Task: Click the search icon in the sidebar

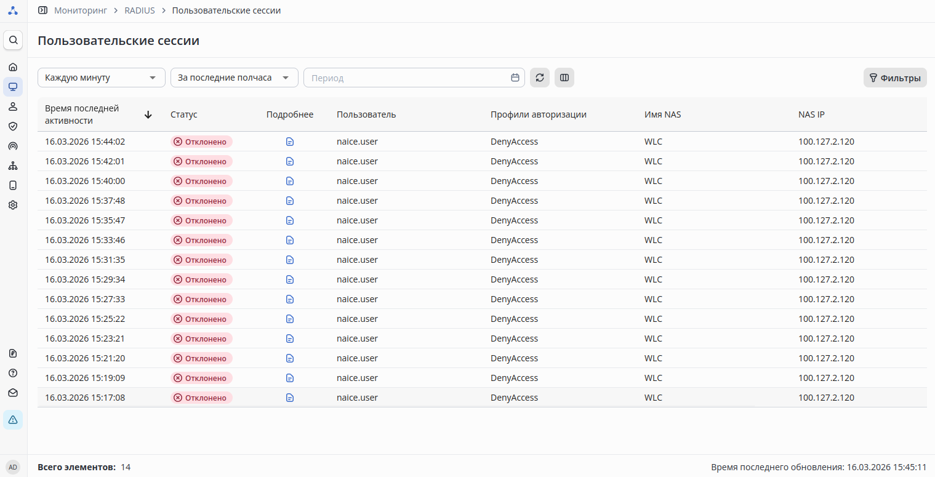Action: click(13, 40)
